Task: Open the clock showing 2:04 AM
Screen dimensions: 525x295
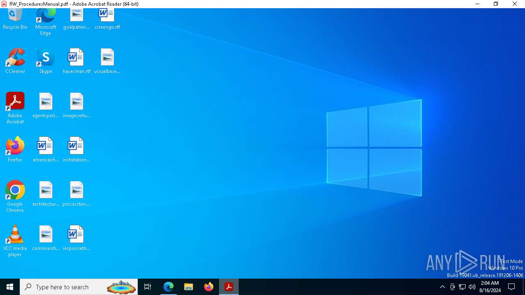Action: tap(490, 287)
